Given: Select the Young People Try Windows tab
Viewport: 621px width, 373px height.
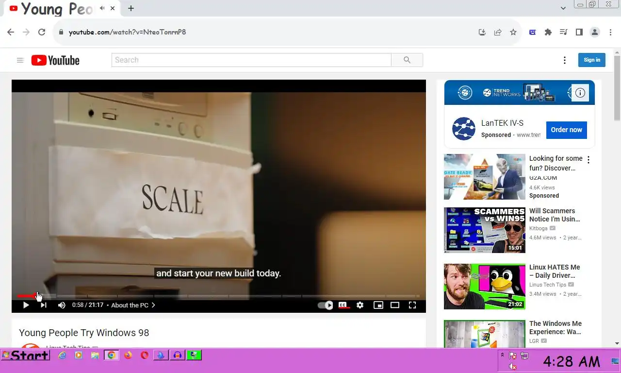Looking at the screenshot, I should point(62,8).
